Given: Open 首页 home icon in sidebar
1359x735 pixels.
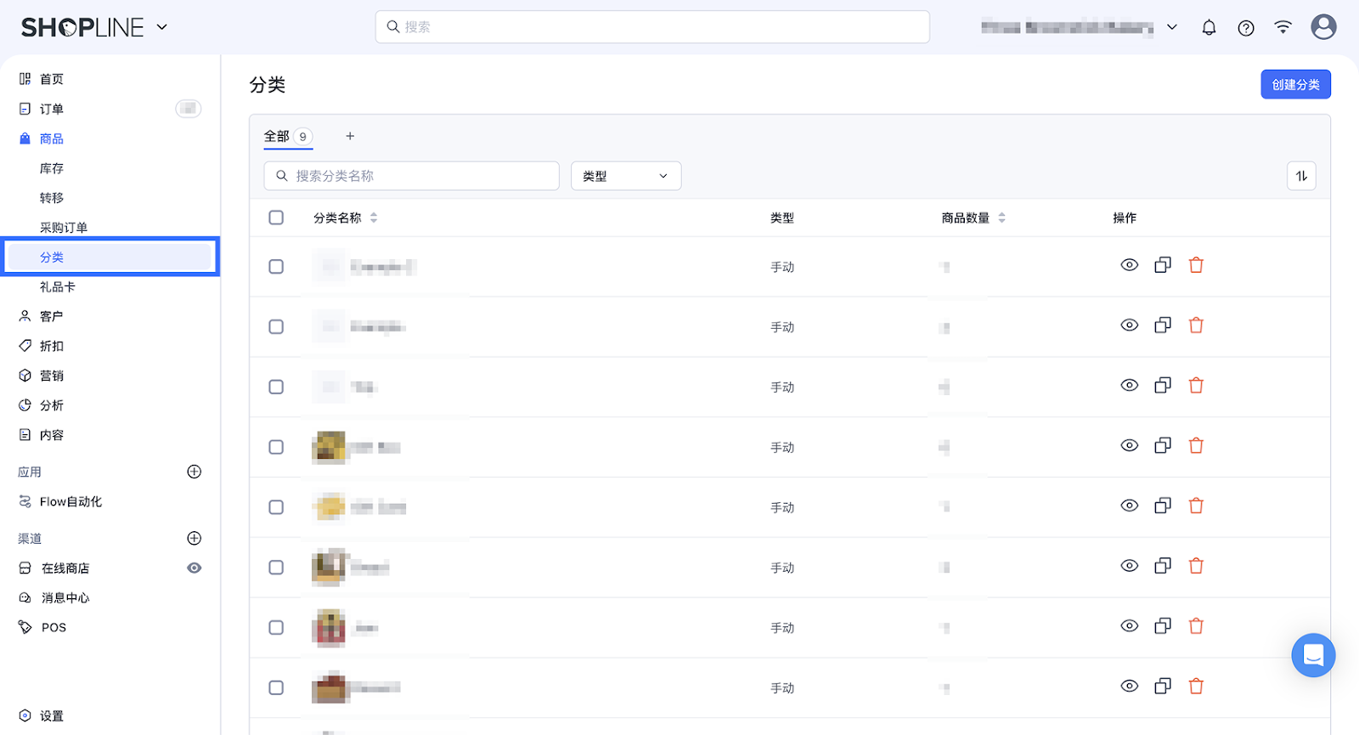Looking at the screenshot, I should (x=25, y=79).
